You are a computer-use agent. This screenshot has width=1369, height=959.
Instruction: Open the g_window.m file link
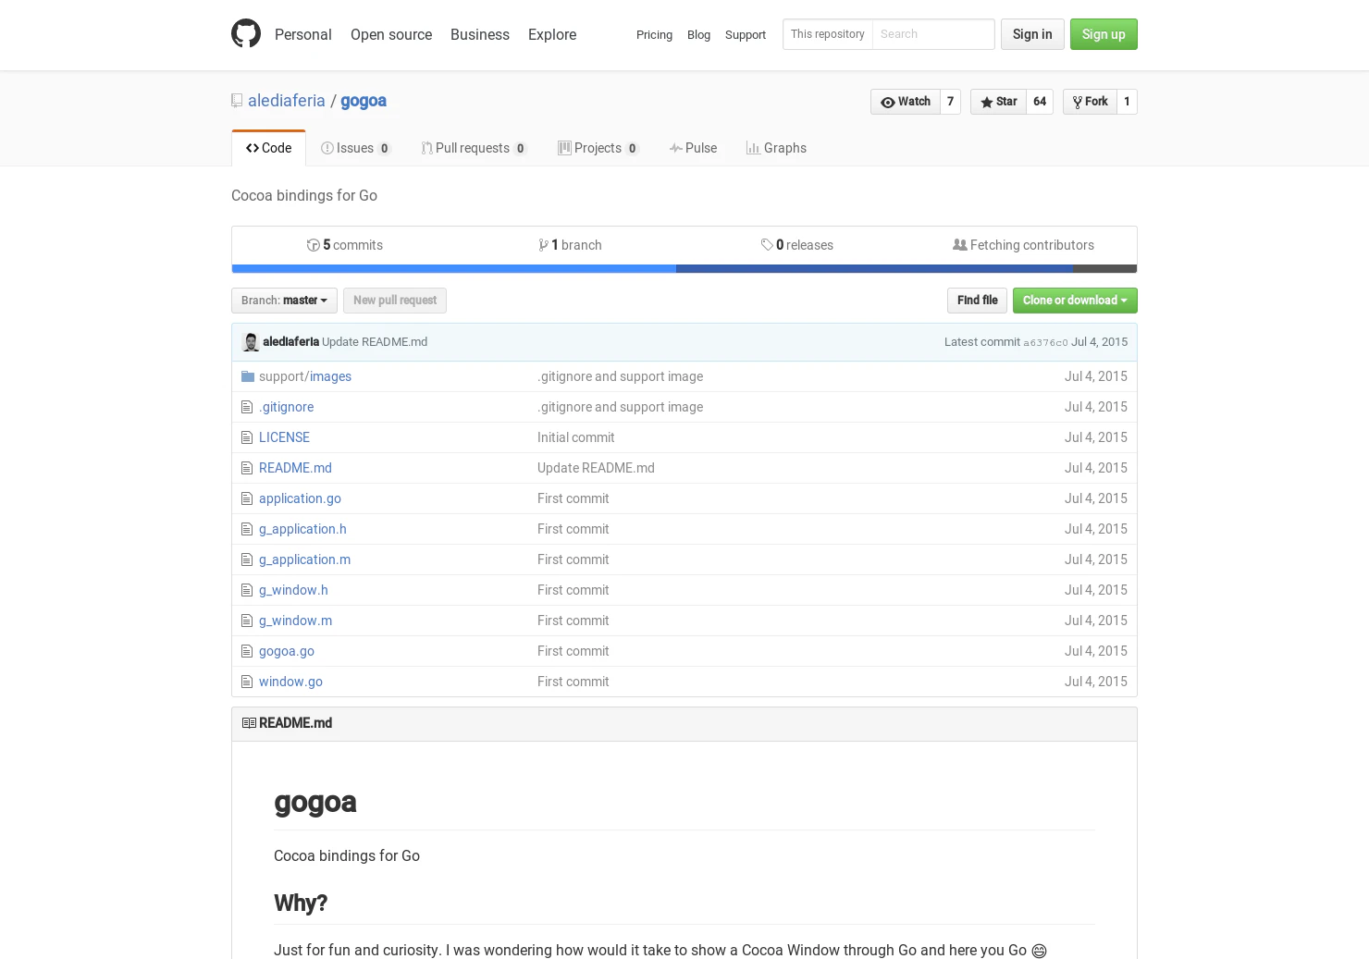(x=295, y=621)
